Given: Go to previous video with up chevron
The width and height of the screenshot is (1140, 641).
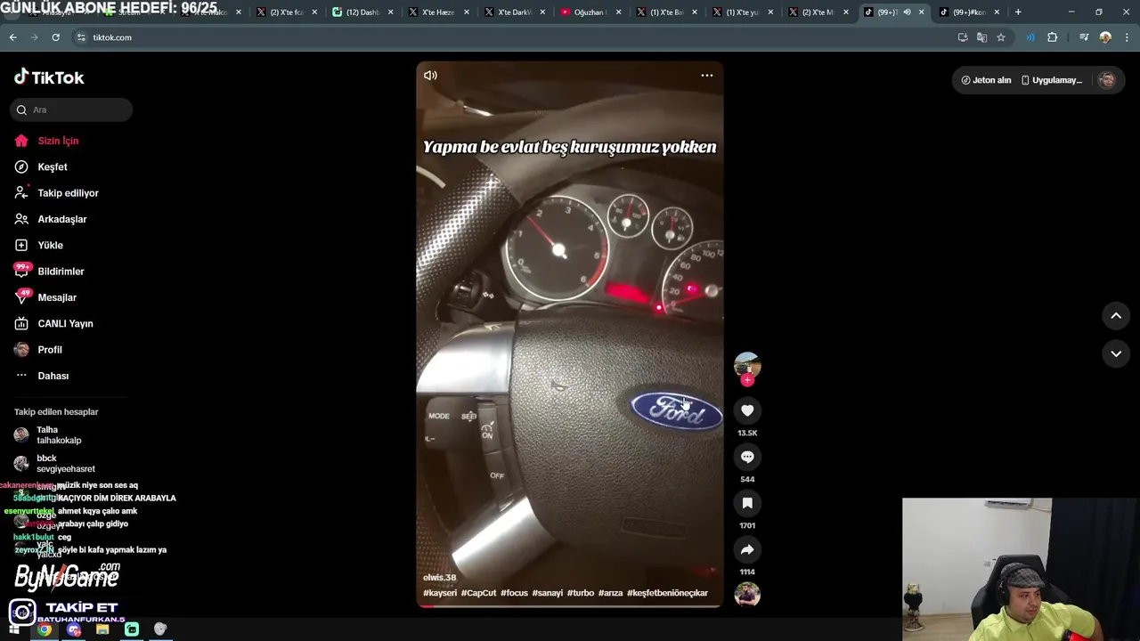Looking at the screenshot, I should point(1116,316).
